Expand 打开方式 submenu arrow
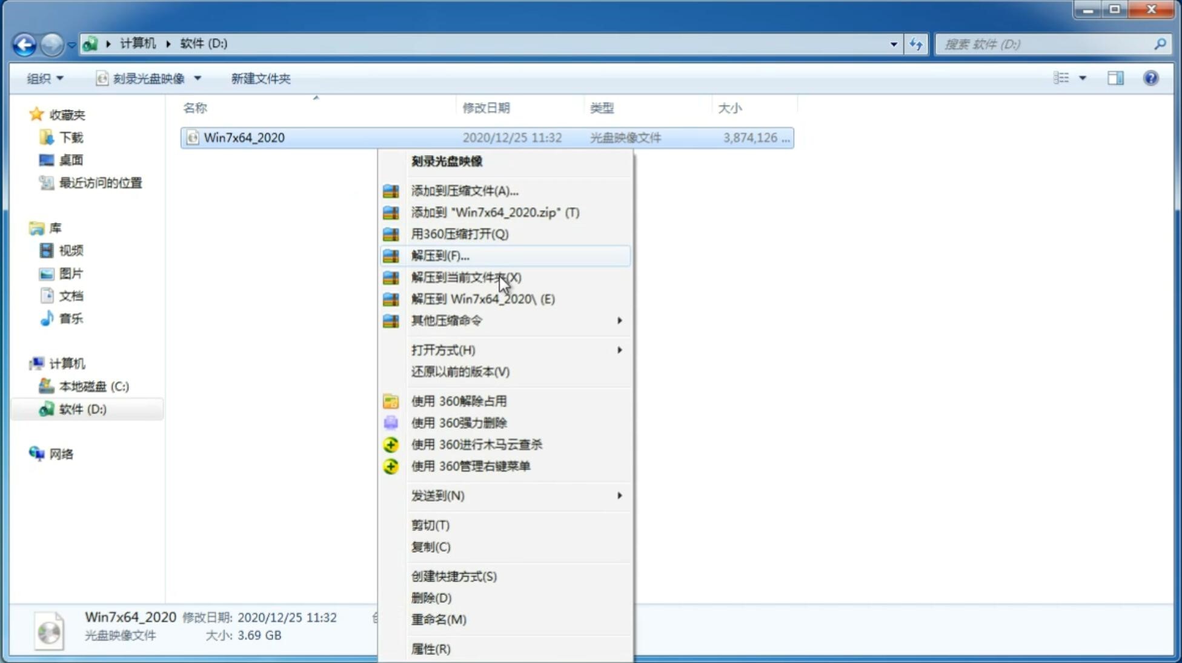 (619, 350)
